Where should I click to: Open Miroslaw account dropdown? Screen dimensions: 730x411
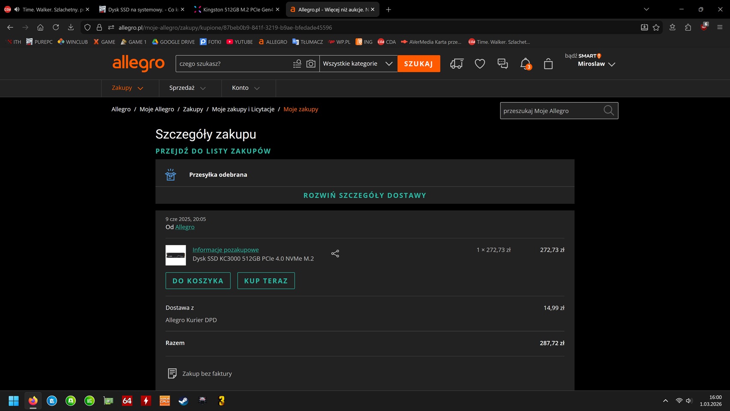tap(596, 64)
